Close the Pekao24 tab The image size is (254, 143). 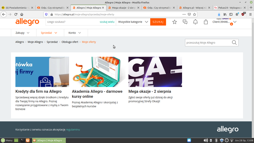[x=245, y=8]
